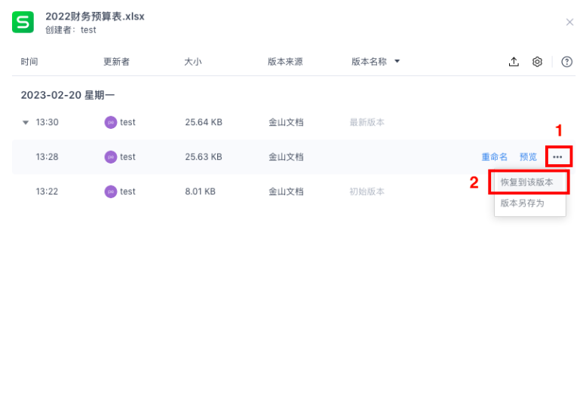
Task: Click 金山文档 in the 13:28 row
Action: (x=286, y=157)
